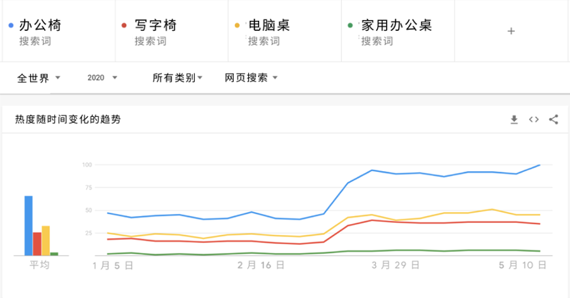This screenshot has height=298, width=570.
Task: Open the 2020 time range dropdown
Action: (x=102, y=78)
